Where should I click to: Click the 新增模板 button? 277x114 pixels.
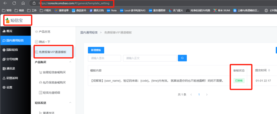pos(96,50)
